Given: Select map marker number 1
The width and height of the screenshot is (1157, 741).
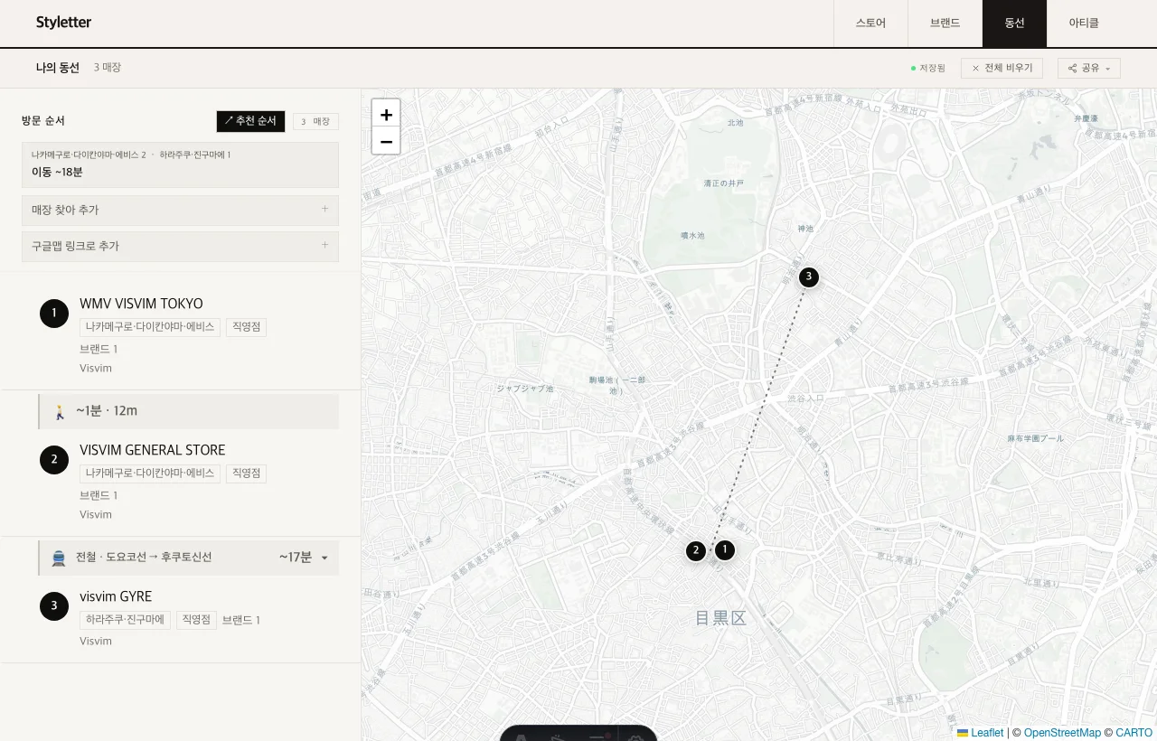Looking at the screenshot, I should click(723, 549).
